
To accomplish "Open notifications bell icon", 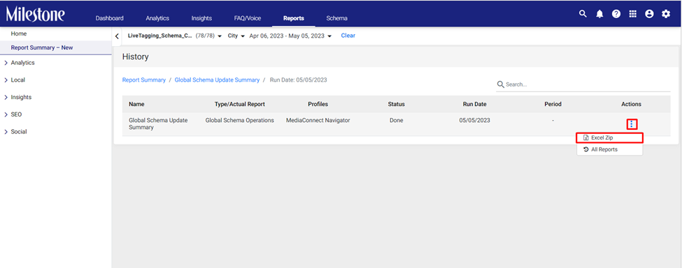I will 599,14.
